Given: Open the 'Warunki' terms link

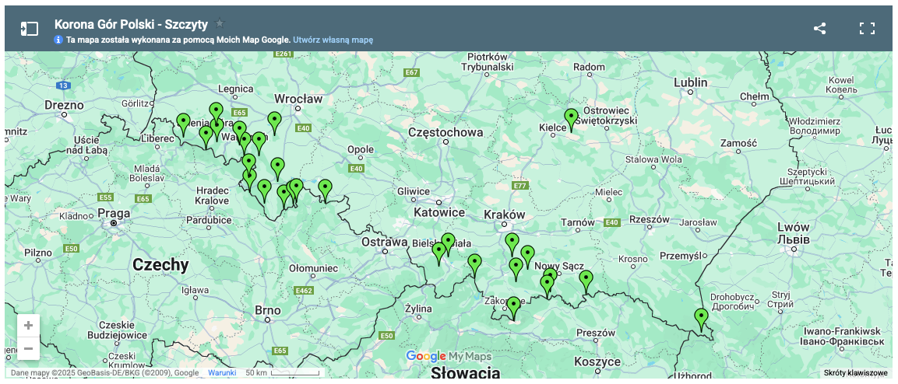Looking at the screenshot, I should (222, 373).
